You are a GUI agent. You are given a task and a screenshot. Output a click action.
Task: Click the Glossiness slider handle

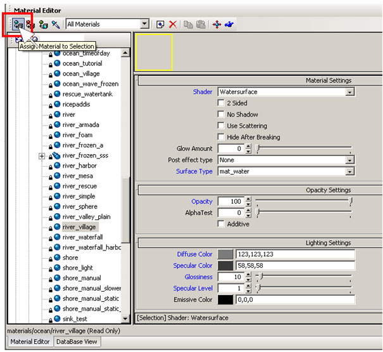click(261, 276)
